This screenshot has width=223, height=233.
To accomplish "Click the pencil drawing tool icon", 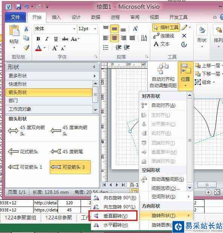I will tap(184, 28).
